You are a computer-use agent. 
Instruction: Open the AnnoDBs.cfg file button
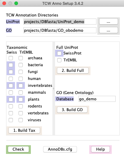60,149
